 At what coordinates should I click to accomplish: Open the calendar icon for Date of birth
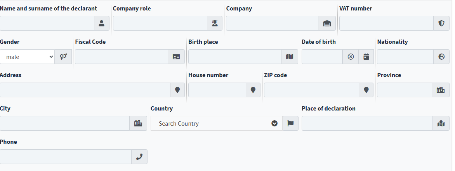(366, 57)
